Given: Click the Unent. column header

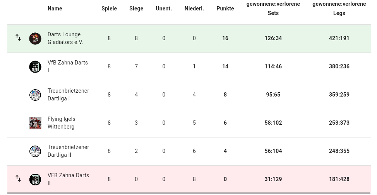Looking at the screenshot, I should (x=164, y=8).
